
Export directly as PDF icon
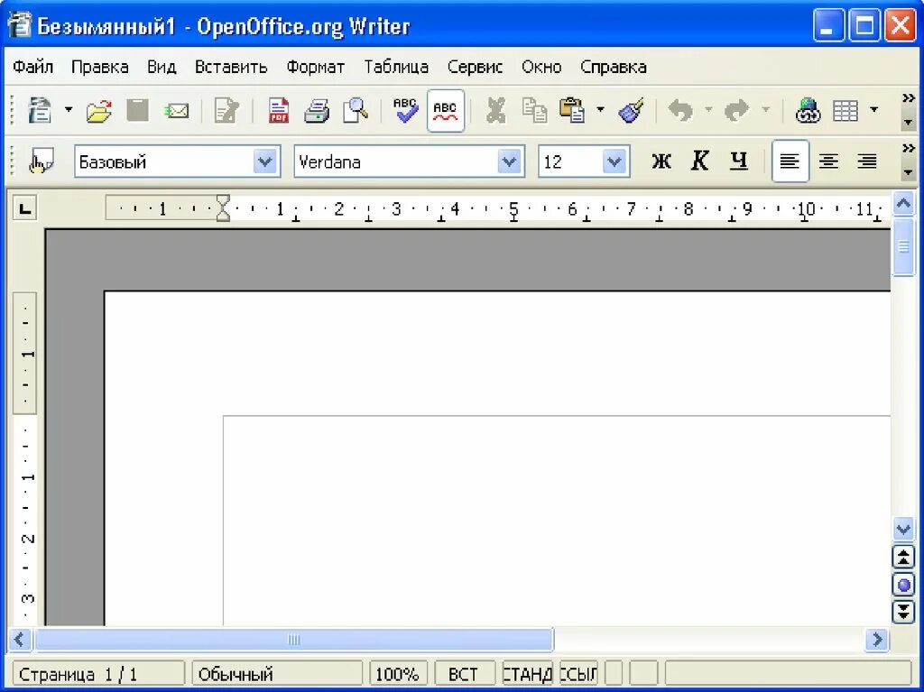coord(279,110)
